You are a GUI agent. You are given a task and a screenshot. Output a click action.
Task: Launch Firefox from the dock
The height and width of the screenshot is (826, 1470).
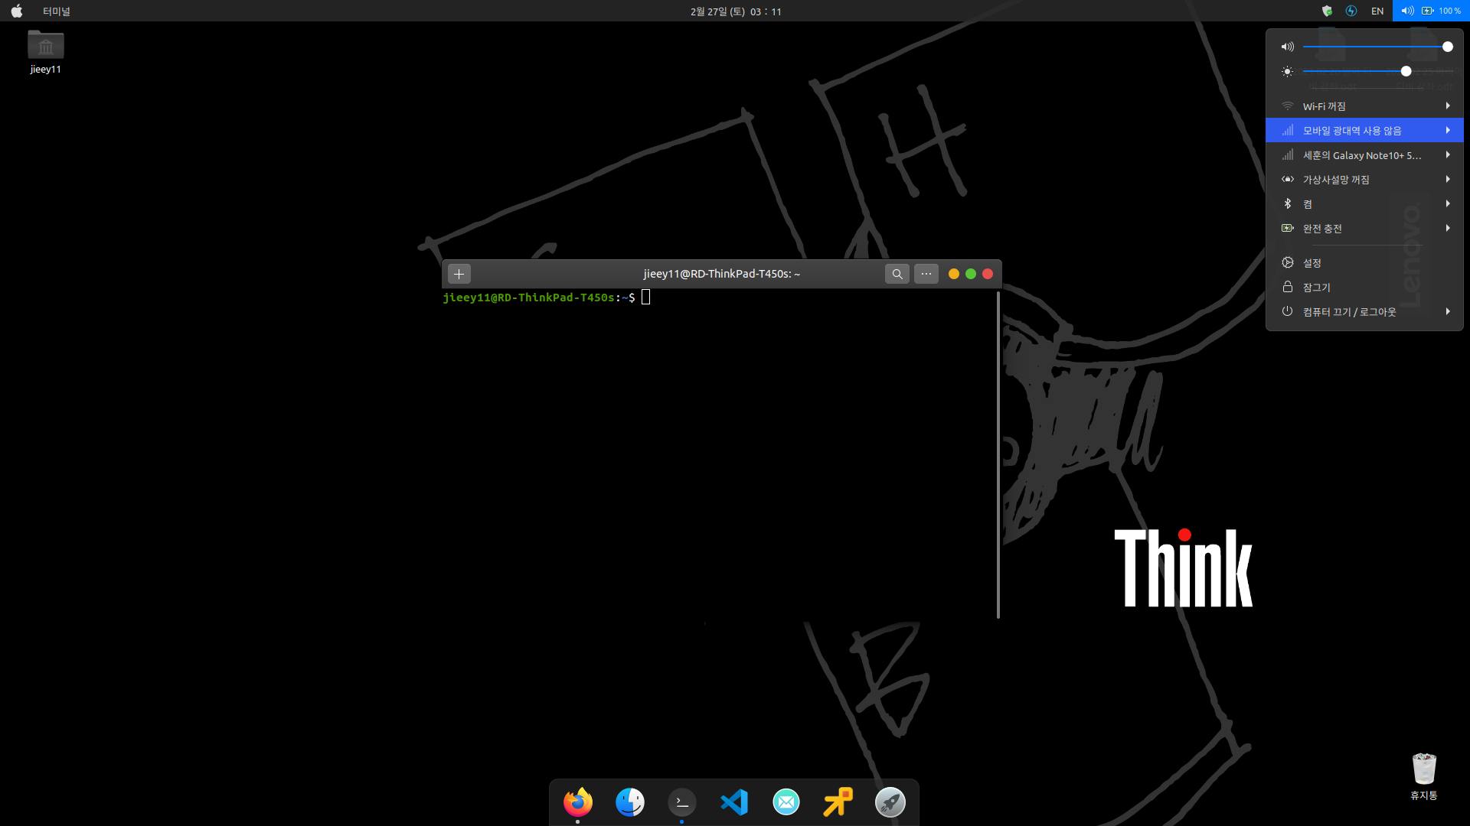[x=578, y=802]
